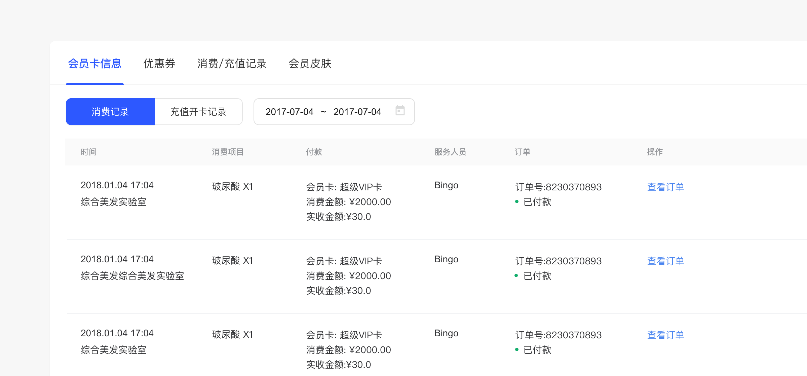Open 查看订单 link in second row
The width and height of the screenshot is (807, 376).
pos(665,261)
